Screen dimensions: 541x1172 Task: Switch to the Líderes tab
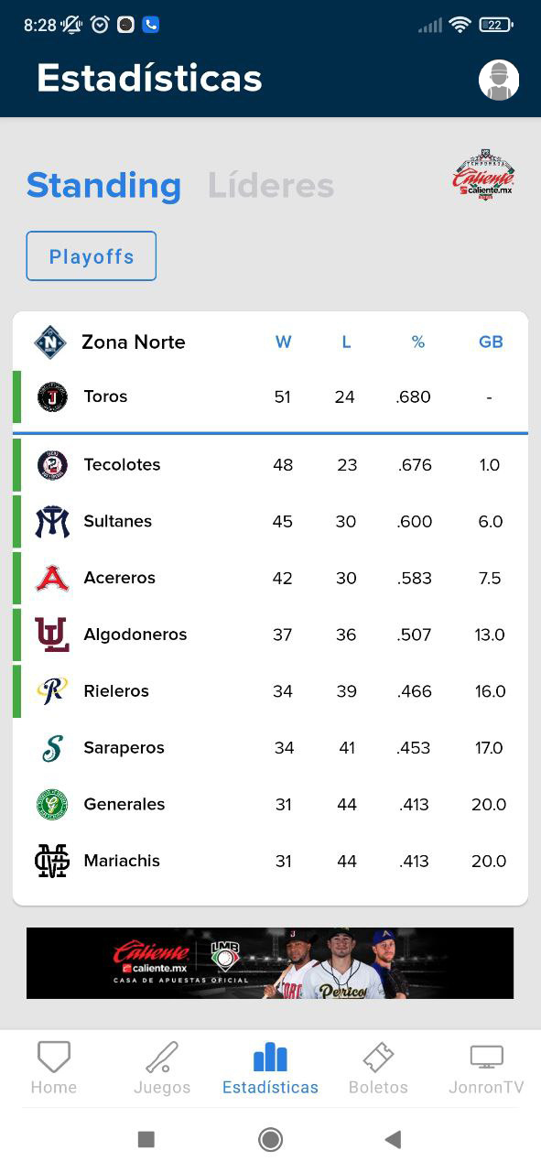coord(271,186)
